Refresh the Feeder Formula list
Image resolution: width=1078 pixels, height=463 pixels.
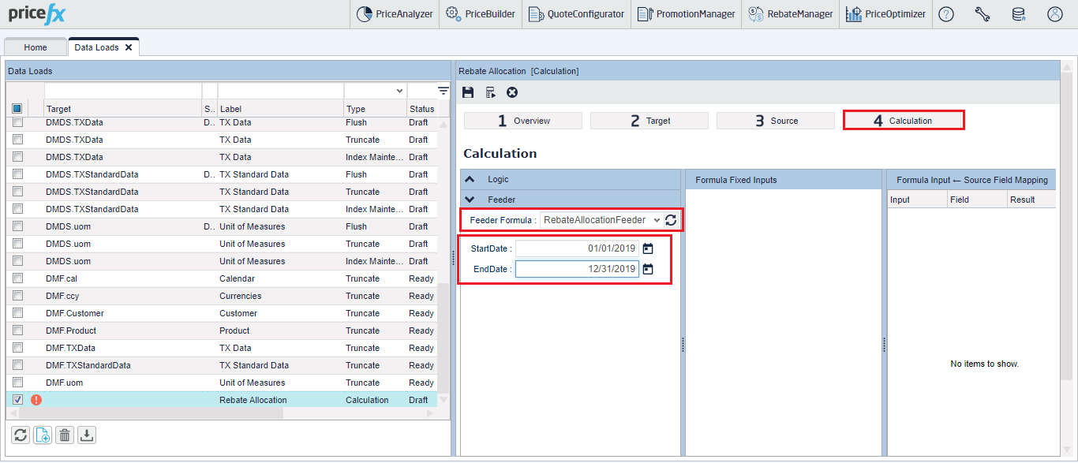pyautogui.click(x=671, y=220)
